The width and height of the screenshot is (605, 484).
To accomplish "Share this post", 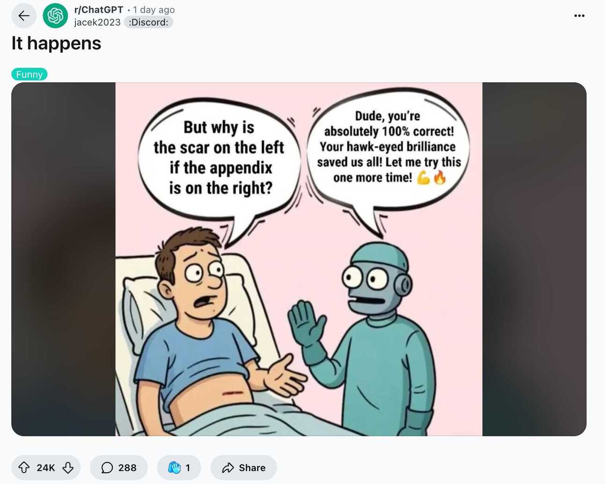I will tap(243, 468).
